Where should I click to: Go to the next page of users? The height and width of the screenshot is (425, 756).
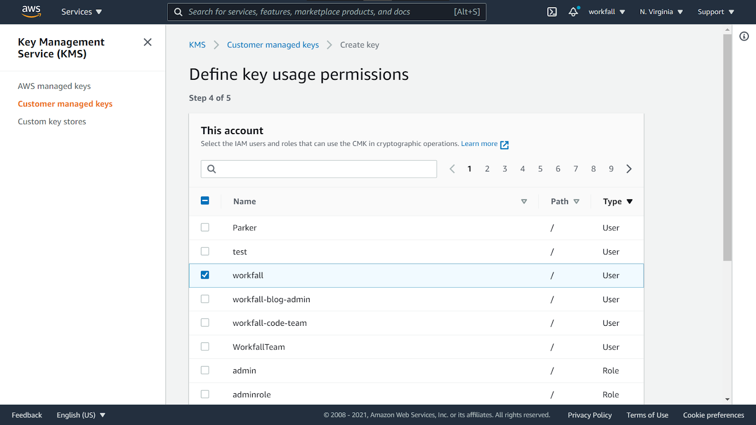click(x=629, y=169)
